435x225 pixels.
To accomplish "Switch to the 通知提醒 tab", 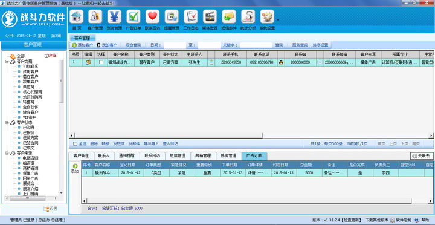I will coord(127,156).
